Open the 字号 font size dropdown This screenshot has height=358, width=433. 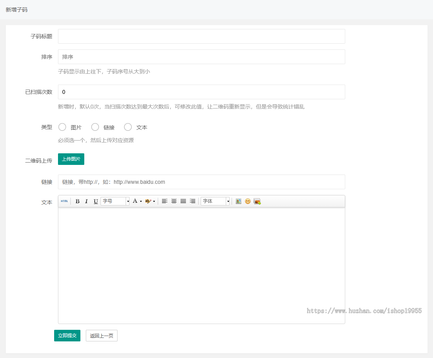[115, 201]
